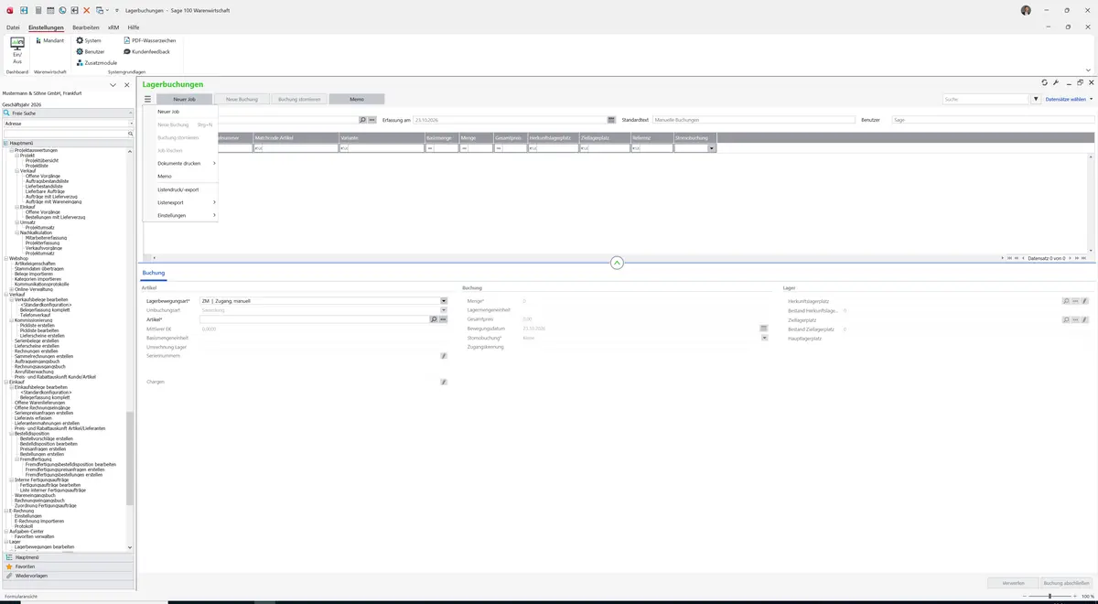Open the Datensätze wählen dropdown
Screen dimensions: 1098x604
point(1069,99)
